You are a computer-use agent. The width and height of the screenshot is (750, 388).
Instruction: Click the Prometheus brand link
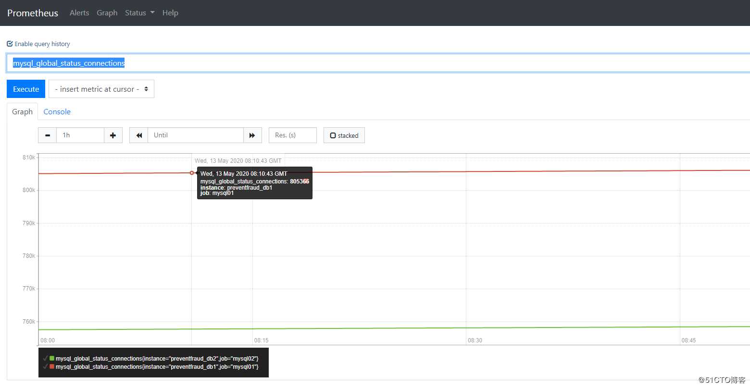tap(33, 13)
